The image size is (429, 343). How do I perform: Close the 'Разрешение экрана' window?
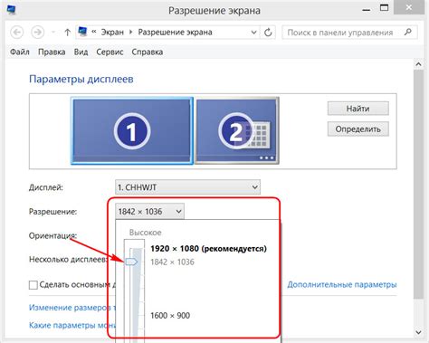click(x=409, y=7)
